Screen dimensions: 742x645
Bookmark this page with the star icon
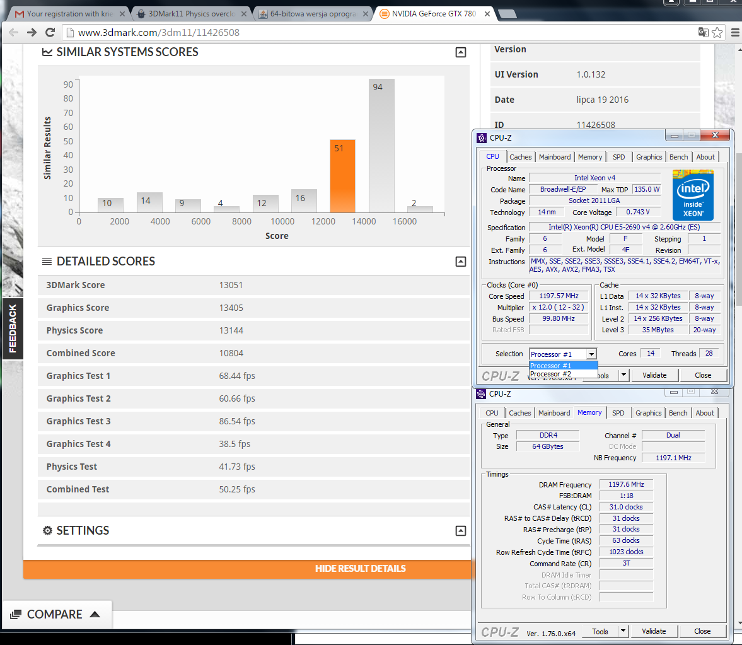pos(717,32)
